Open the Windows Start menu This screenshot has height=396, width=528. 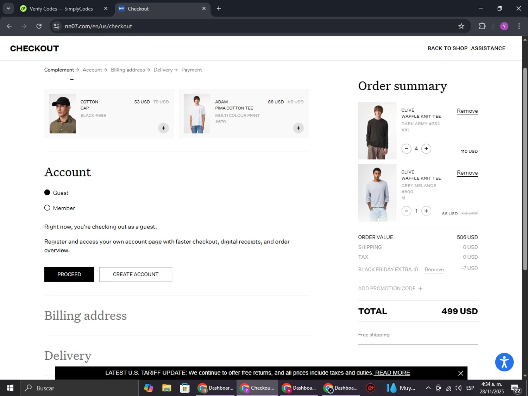[10, 388]
